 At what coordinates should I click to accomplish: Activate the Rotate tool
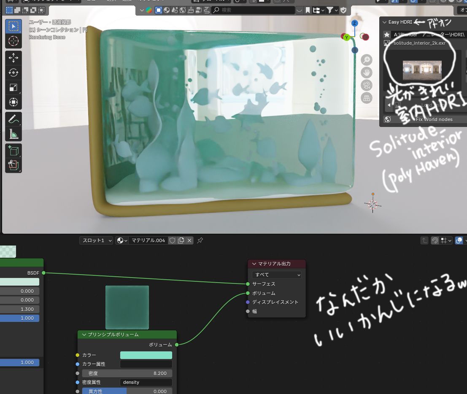tap(13, 73)
